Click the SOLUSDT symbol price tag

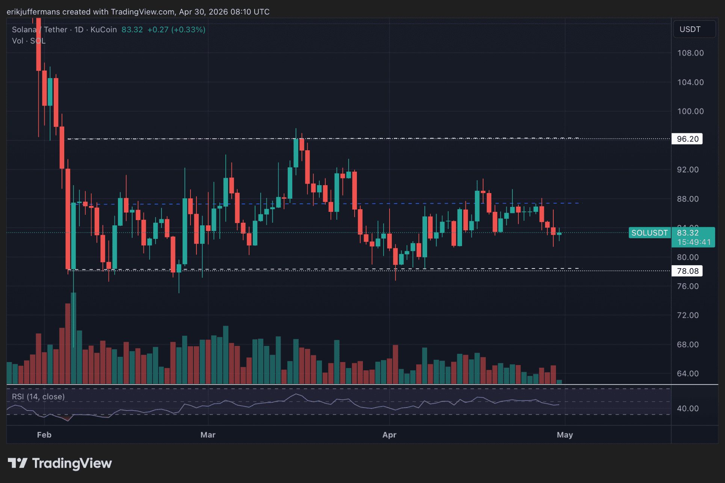649,233
